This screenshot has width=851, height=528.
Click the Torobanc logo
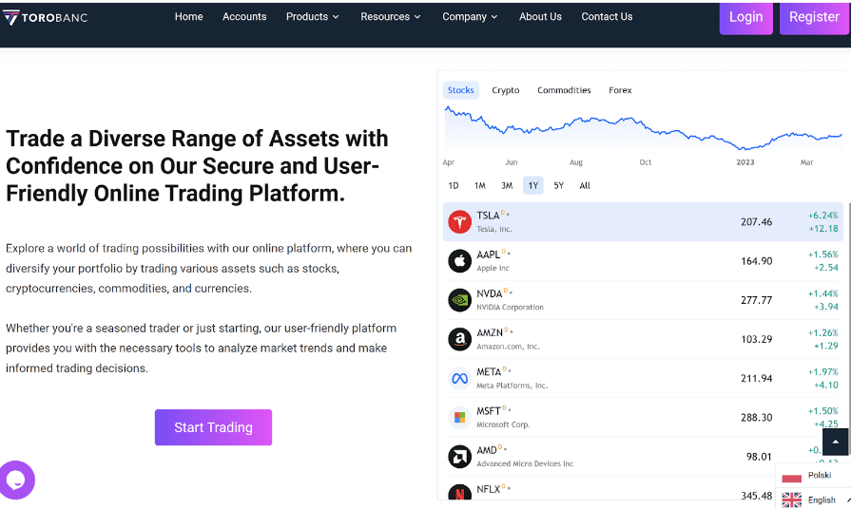point(46,17)
